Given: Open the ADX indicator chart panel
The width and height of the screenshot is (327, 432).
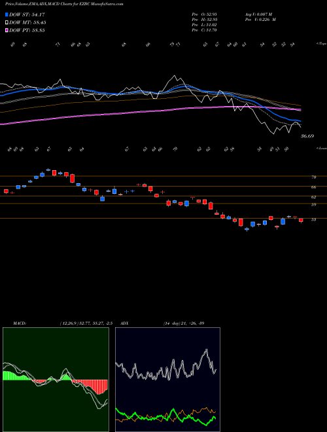Looking at the screenshot, I should click(167, 380).
